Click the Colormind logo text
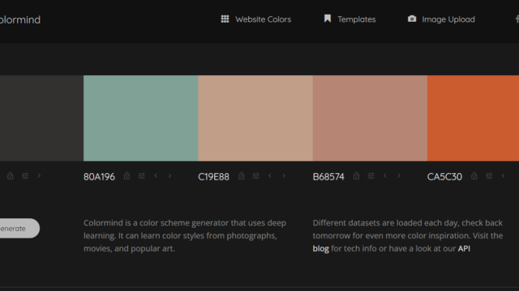Viewport: 519px width, 291px height. [19, 19]
